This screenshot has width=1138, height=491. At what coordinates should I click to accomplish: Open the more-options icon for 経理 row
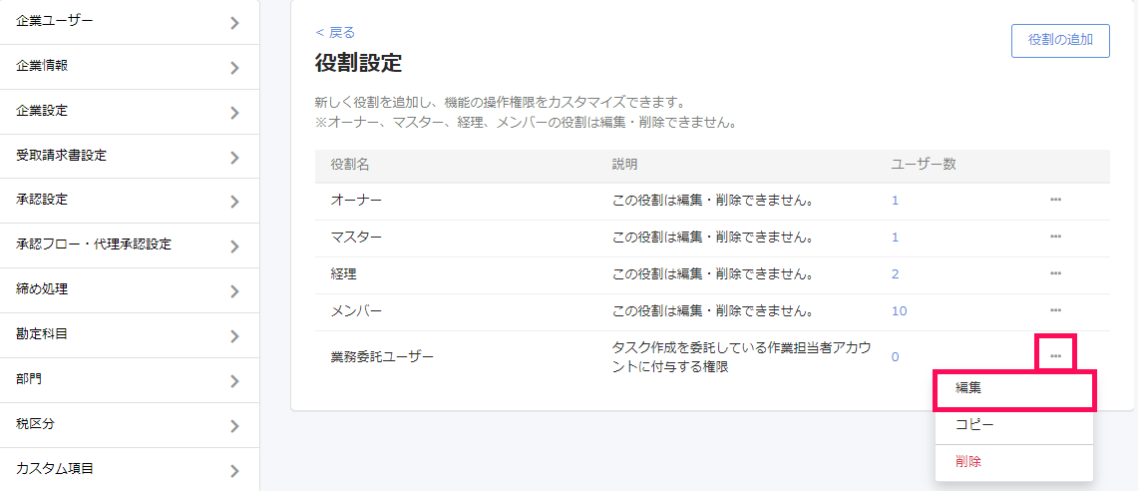1055,273
